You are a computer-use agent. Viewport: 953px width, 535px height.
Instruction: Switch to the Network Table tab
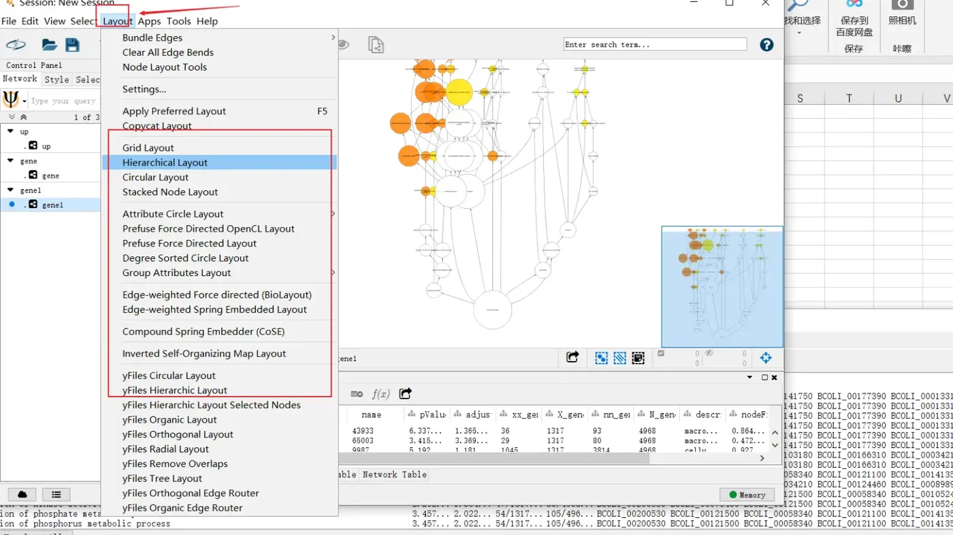pyautogui.click(x=394, y=474)
